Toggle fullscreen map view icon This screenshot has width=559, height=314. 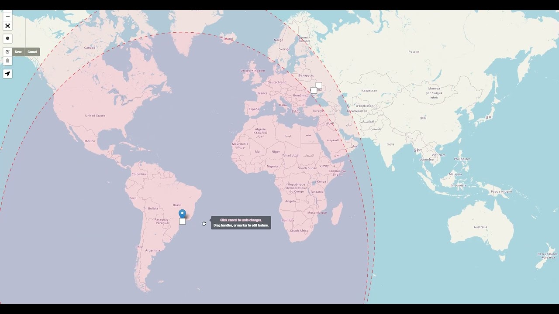tap(7, 26)
